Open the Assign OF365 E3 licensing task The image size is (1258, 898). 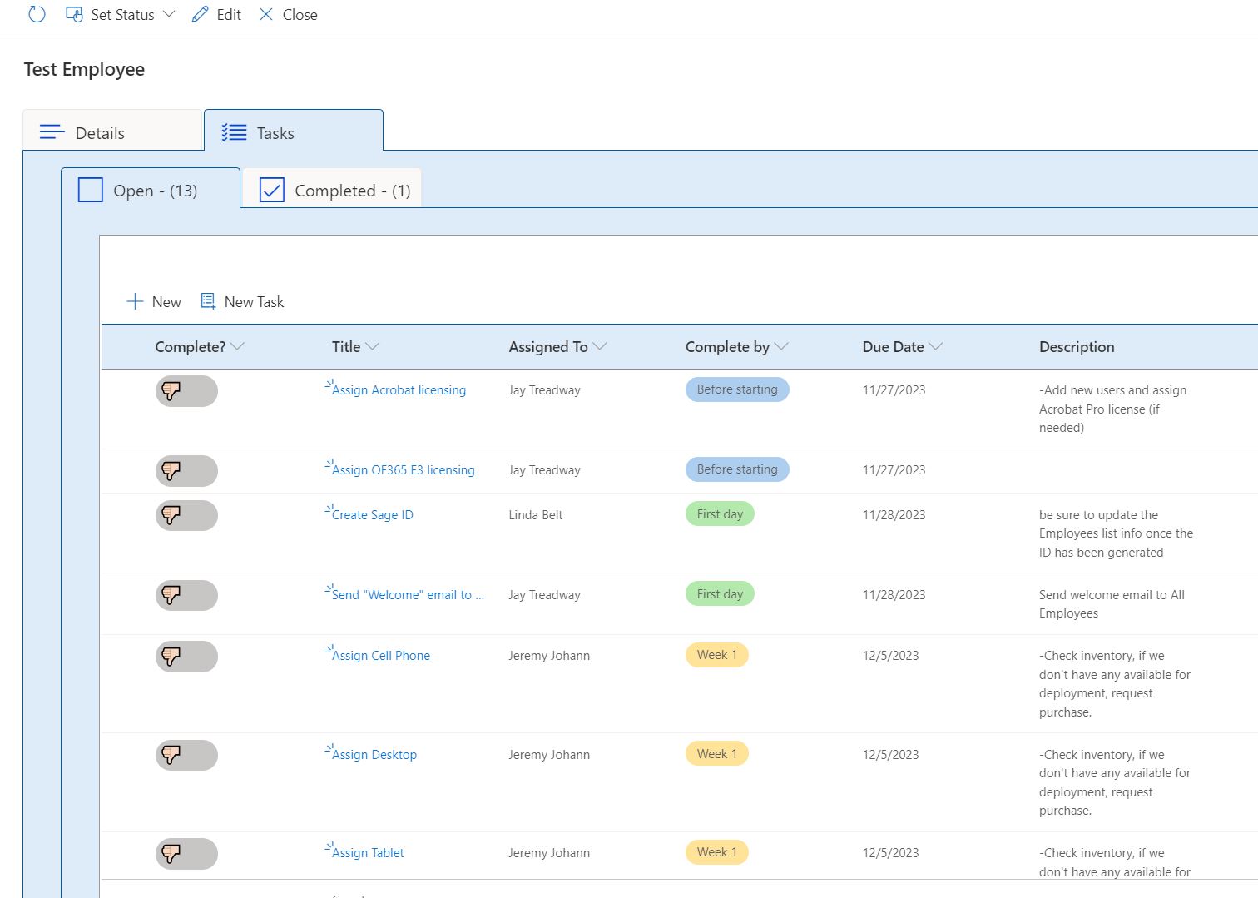pyautogui.click(x=403, y=470)
